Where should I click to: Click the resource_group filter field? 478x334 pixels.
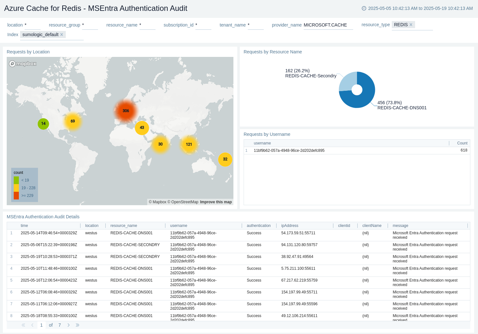pos(90,25)
